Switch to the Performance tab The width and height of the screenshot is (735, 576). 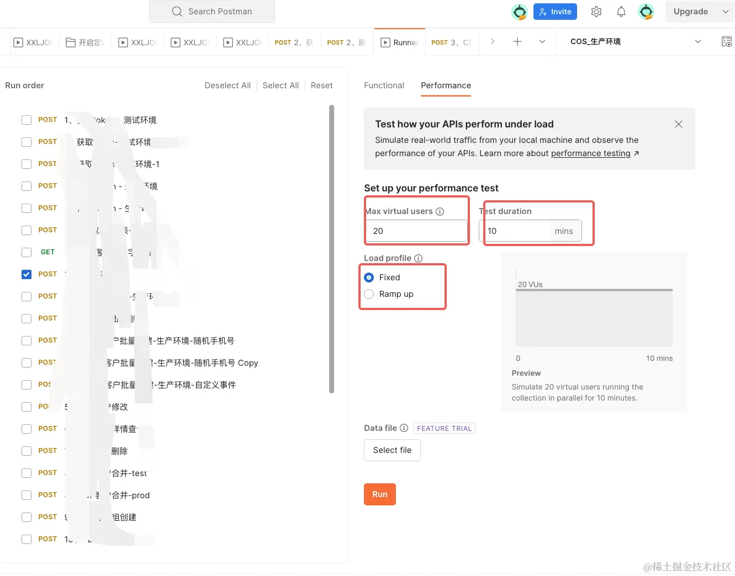(446, 86)
